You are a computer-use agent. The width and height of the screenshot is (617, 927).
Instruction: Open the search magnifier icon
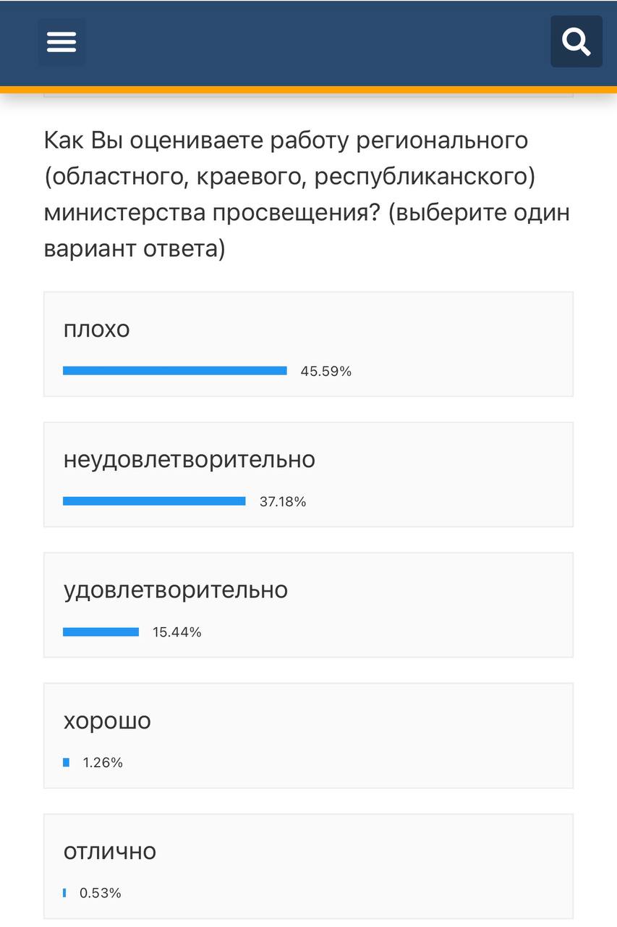(576, 42)
